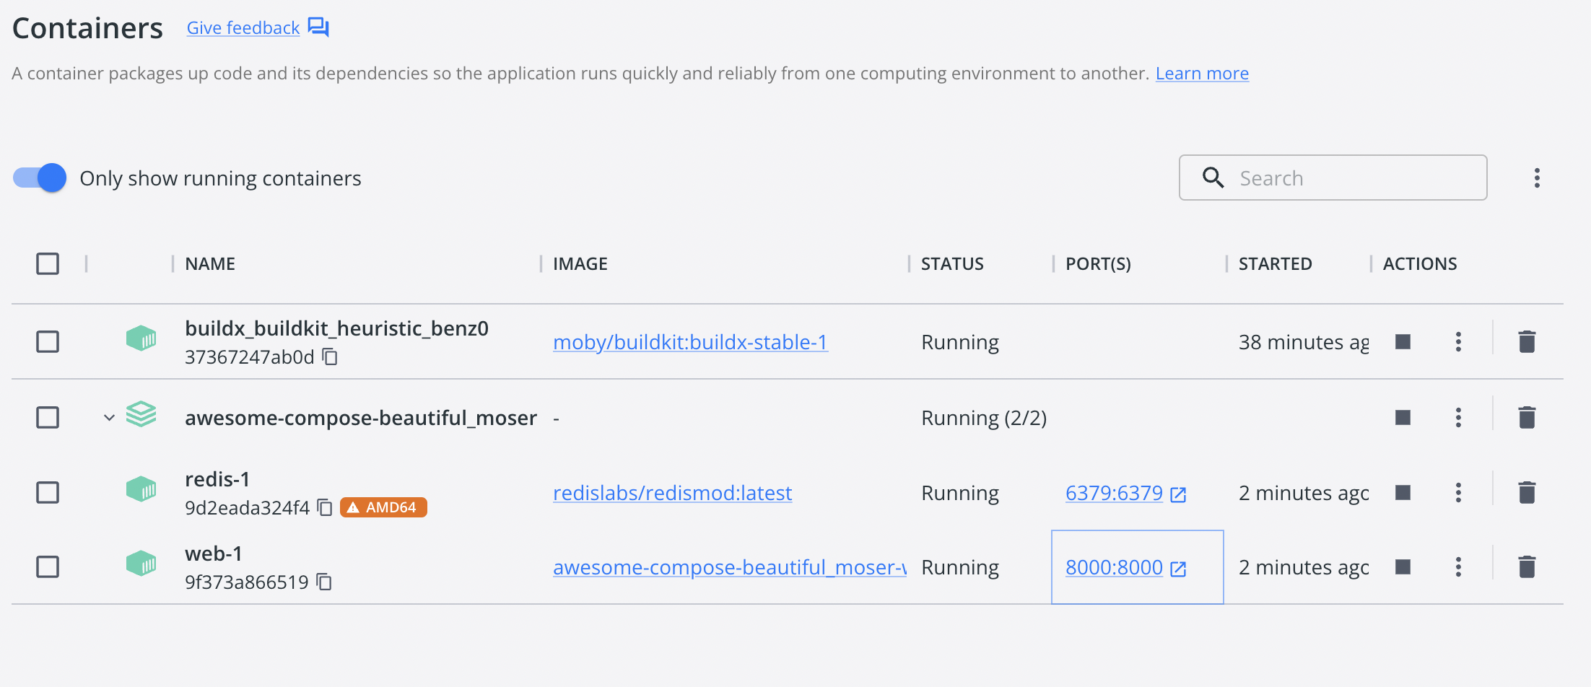Sort by the PORT(S) column header

click(x=1098, y=263)
